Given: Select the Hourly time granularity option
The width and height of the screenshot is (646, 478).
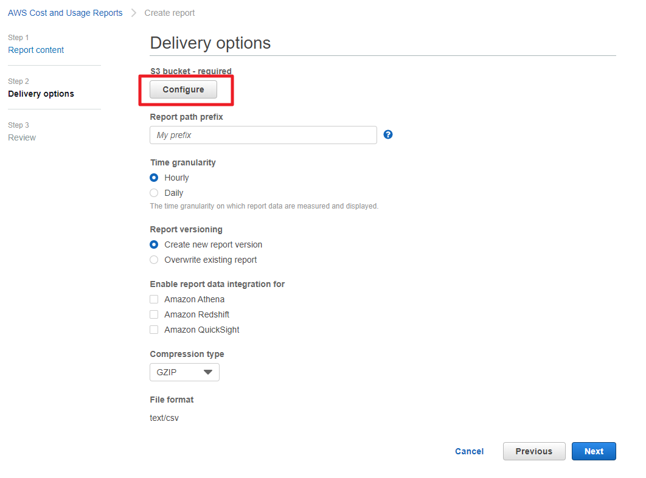Looking at the screenshot, I should (155, 178).
